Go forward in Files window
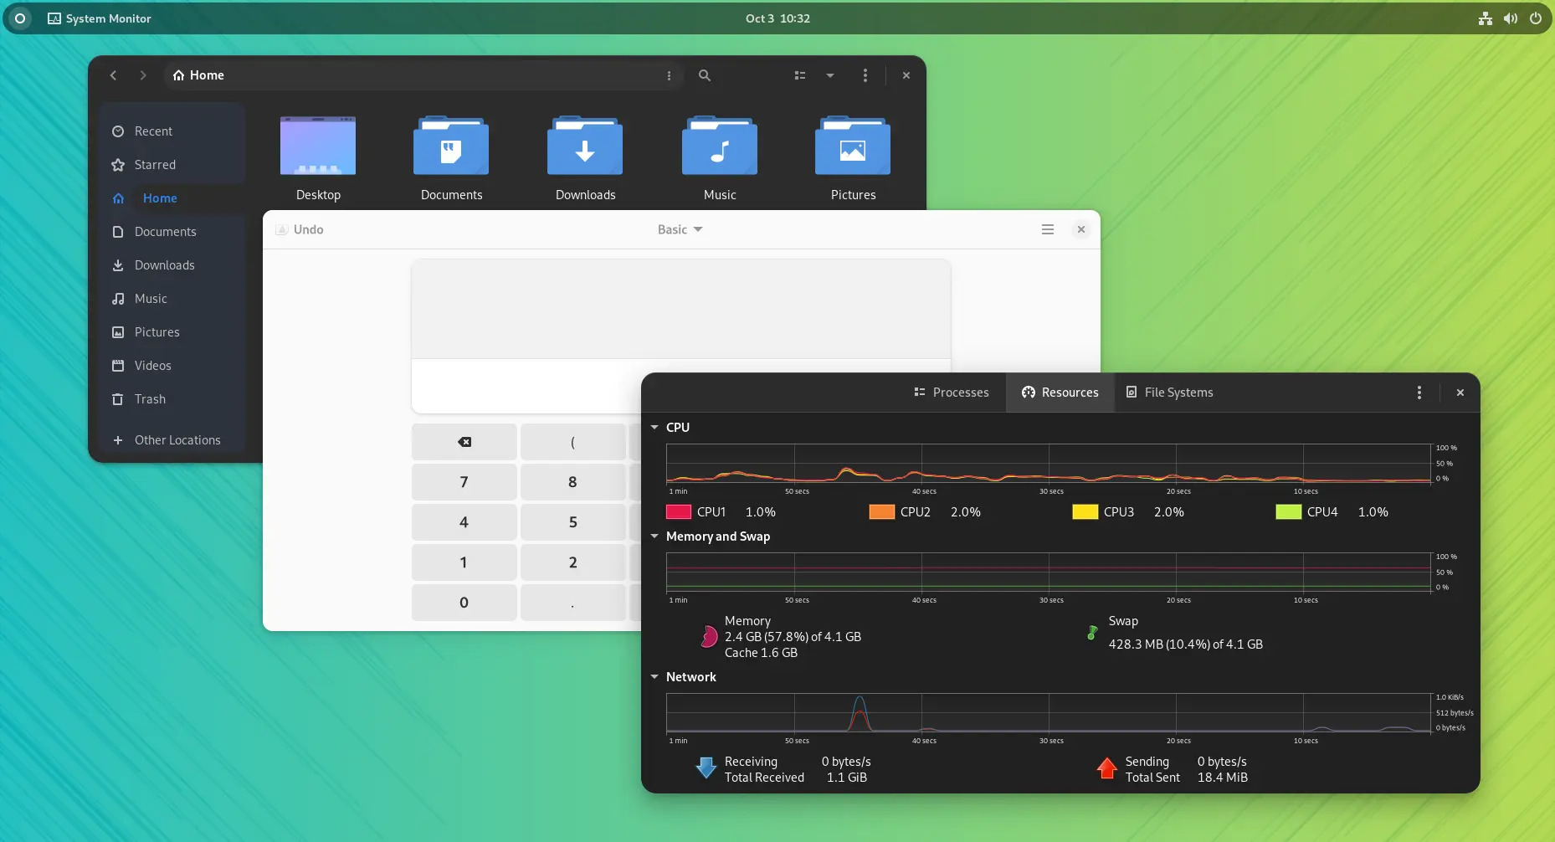 [143, 75]
